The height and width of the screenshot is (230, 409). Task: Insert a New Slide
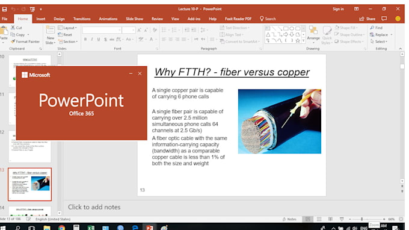pos(50,35)
